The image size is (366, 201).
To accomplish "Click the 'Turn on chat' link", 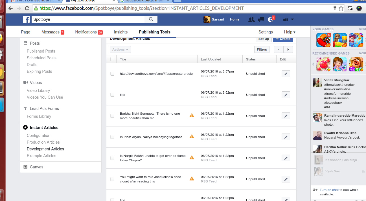I will tap(329, 190).
